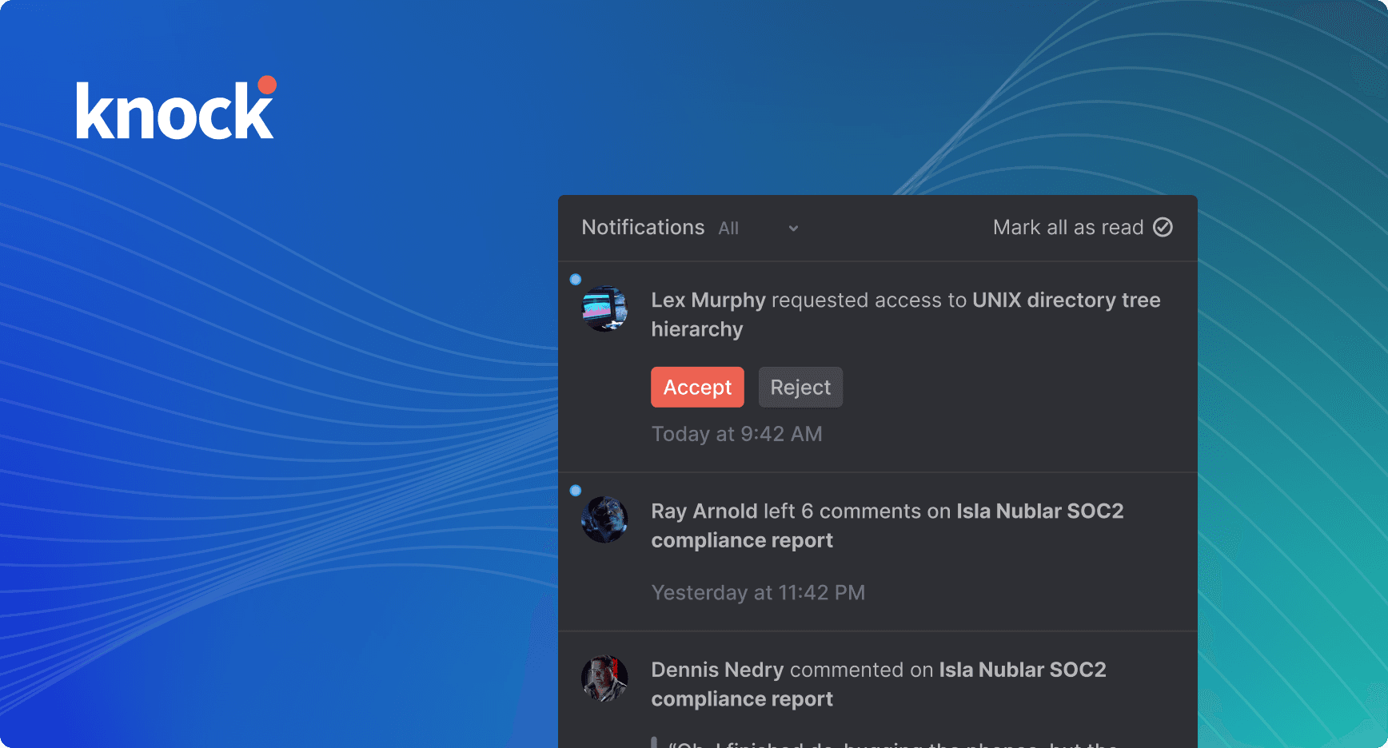The image size is (1388, 748).
Task: Click the Knock logo
Action: 176,109
